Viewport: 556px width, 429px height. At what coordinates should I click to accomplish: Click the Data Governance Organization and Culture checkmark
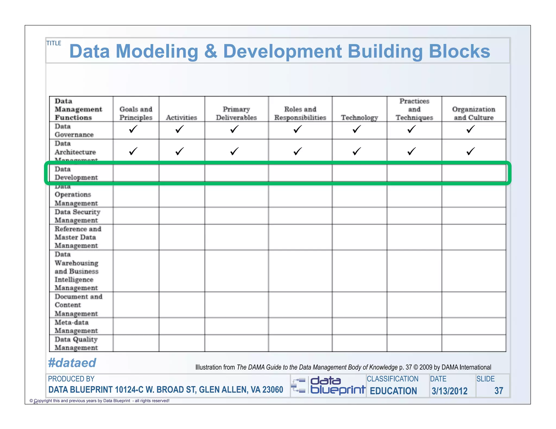click(x=471, y=129)
